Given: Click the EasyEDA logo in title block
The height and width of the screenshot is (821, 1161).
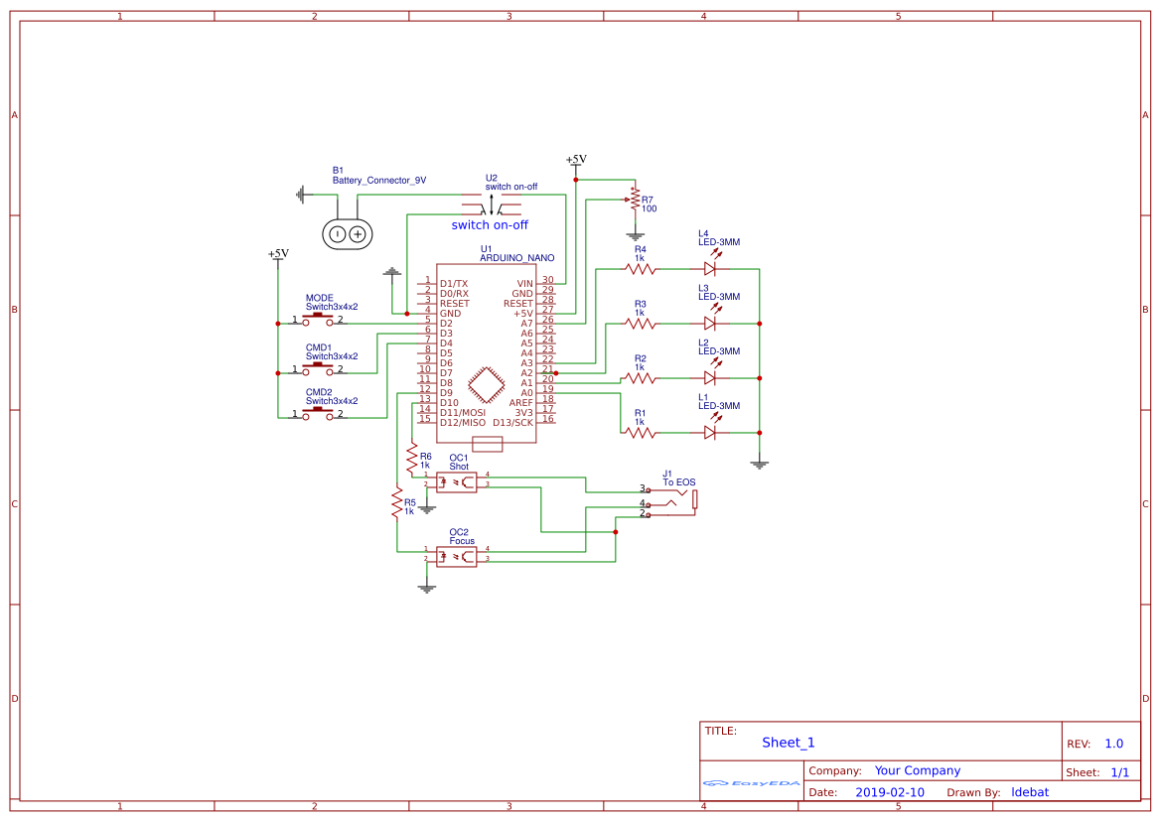Looking at the screenshot, I should [x=751, y=783].
